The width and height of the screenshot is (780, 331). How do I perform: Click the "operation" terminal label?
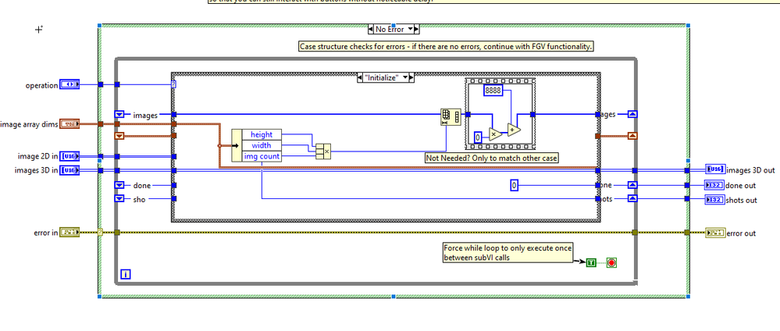tap(42, 85)
